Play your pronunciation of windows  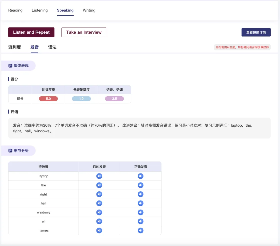(99, 212)
